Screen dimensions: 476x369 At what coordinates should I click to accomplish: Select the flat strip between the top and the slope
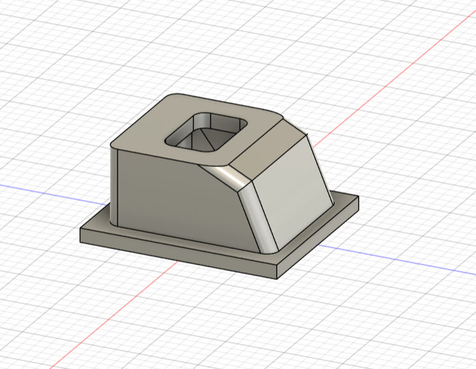coord(267,150)
